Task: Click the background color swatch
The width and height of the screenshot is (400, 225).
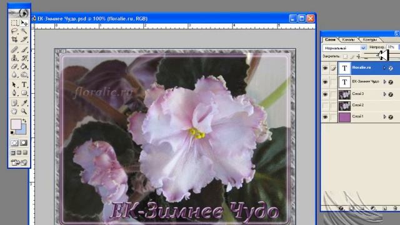Action: (22, 131)
